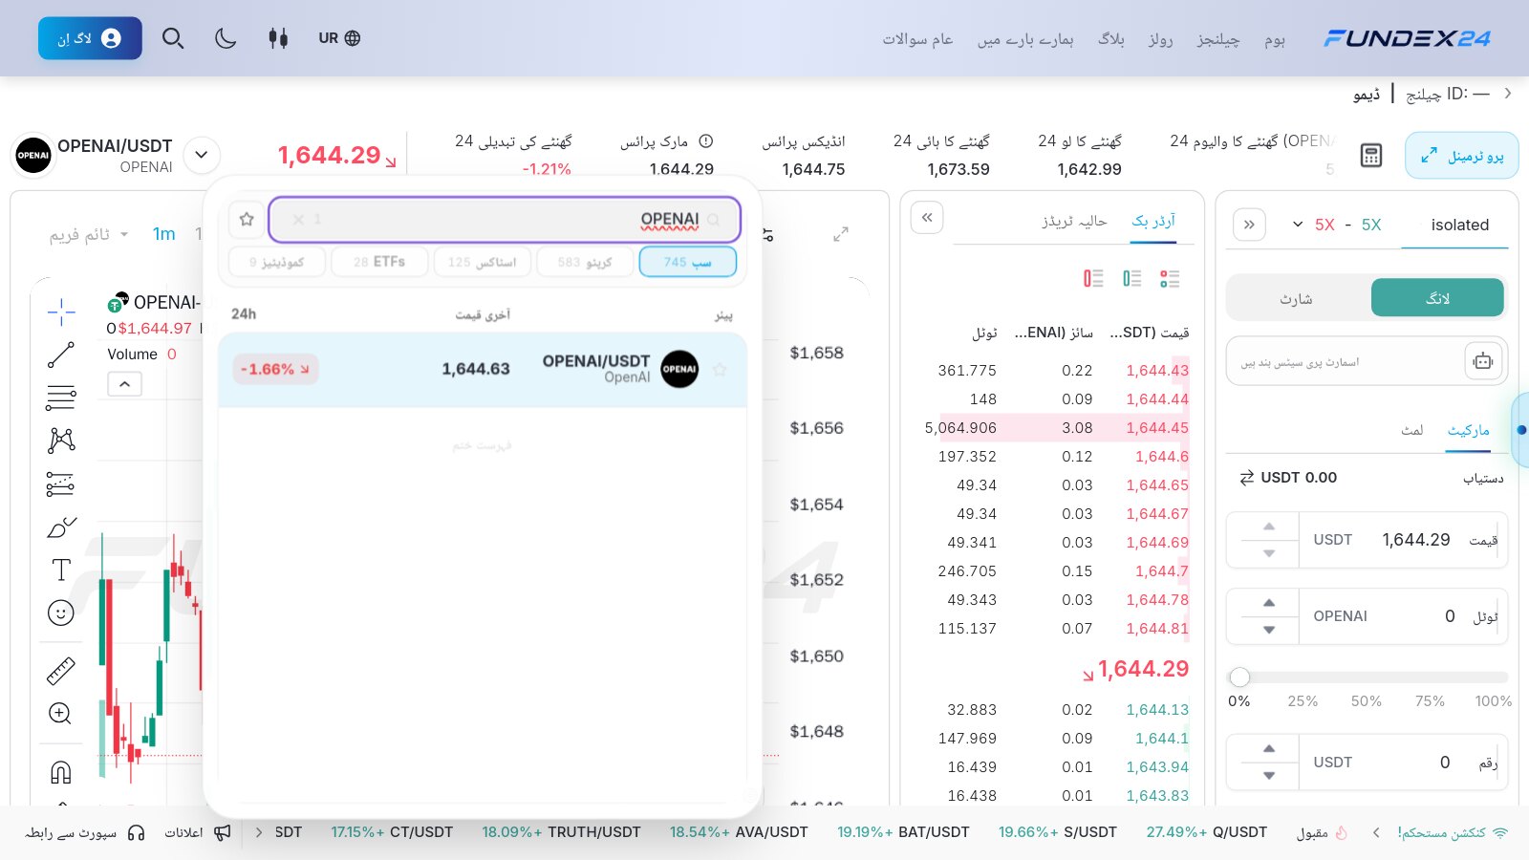Select the ETFs 28 category tab
The width and height of the screenshot is (1529, 860).
click(x=379, y=262)
